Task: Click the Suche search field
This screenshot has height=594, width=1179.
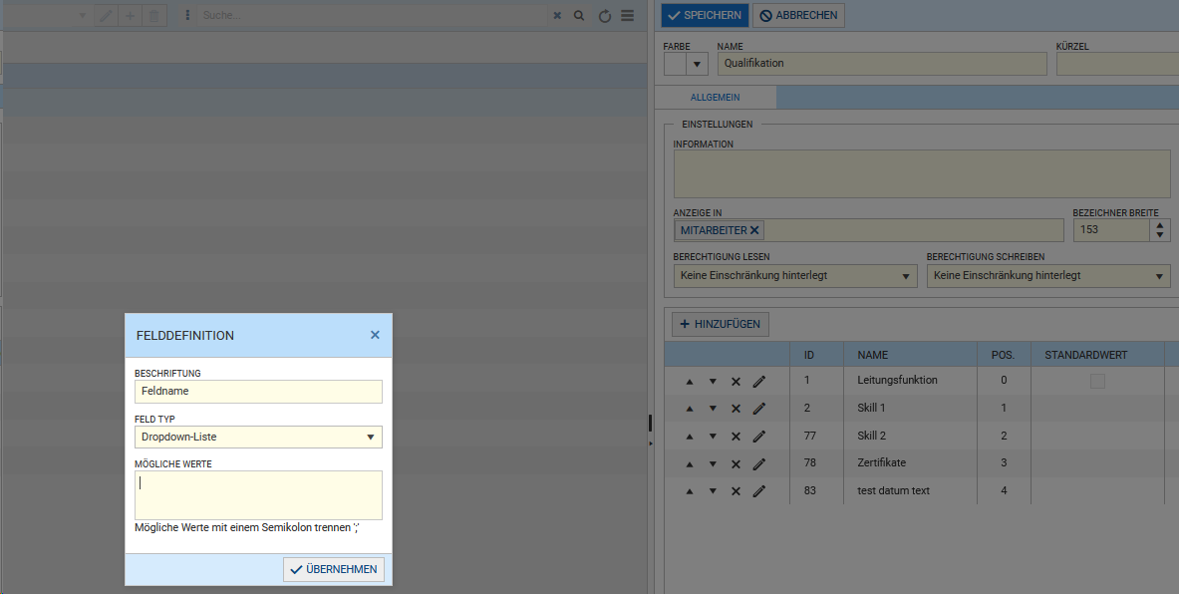Action: click(x=372, y=16)
